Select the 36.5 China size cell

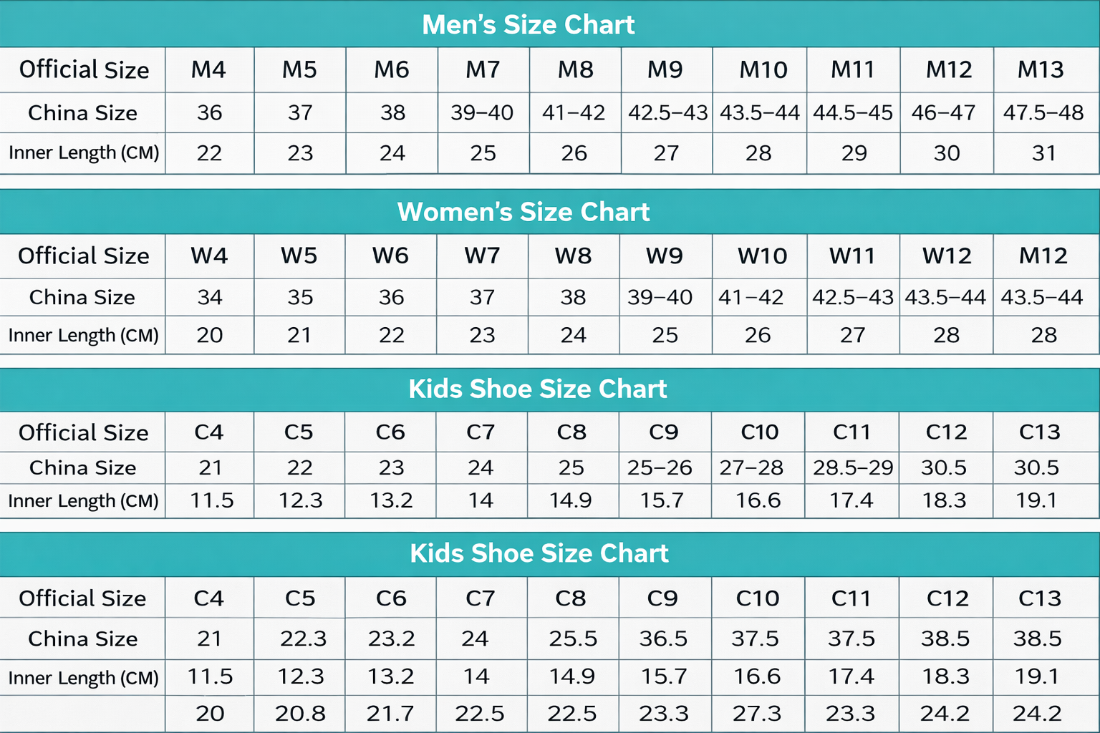pos(663,639)
